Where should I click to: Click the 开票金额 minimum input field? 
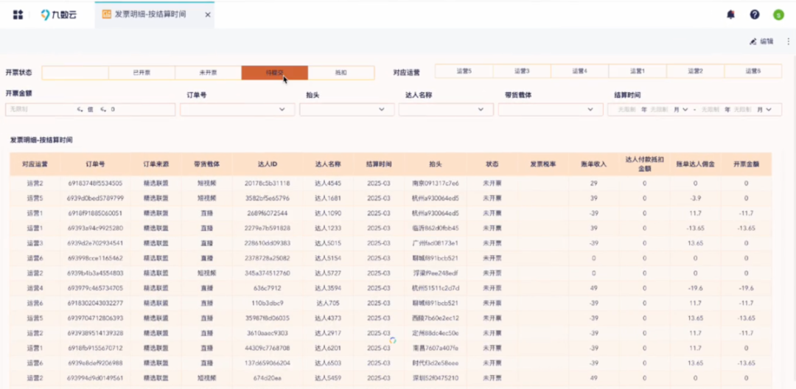pos(40,110)
